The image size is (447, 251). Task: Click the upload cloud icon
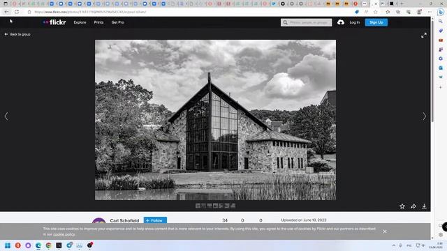click(341, 22)
